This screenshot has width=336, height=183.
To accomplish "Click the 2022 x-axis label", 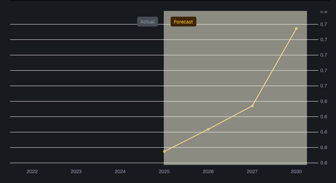I will pyautogui.click(x=32, y=172).
